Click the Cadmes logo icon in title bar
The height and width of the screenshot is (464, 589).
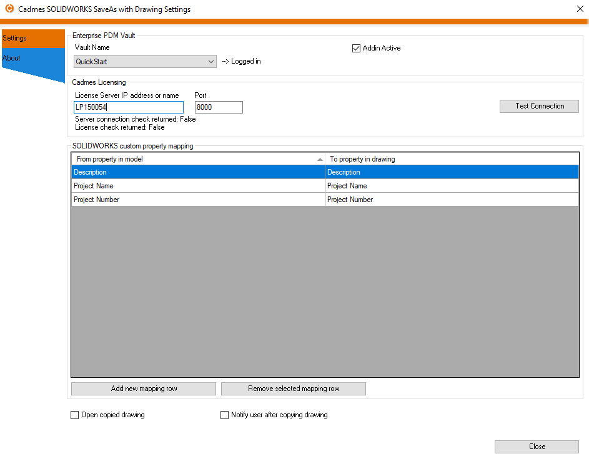click(x=9, y=9)
